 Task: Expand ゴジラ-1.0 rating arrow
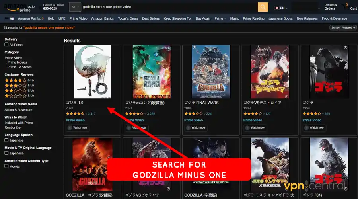pos(86,114)
